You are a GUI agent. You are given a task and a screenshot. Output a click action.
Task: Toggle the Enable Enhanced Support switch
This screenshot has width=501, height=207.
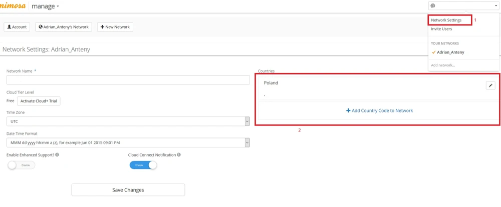click(x=21, y=165)
